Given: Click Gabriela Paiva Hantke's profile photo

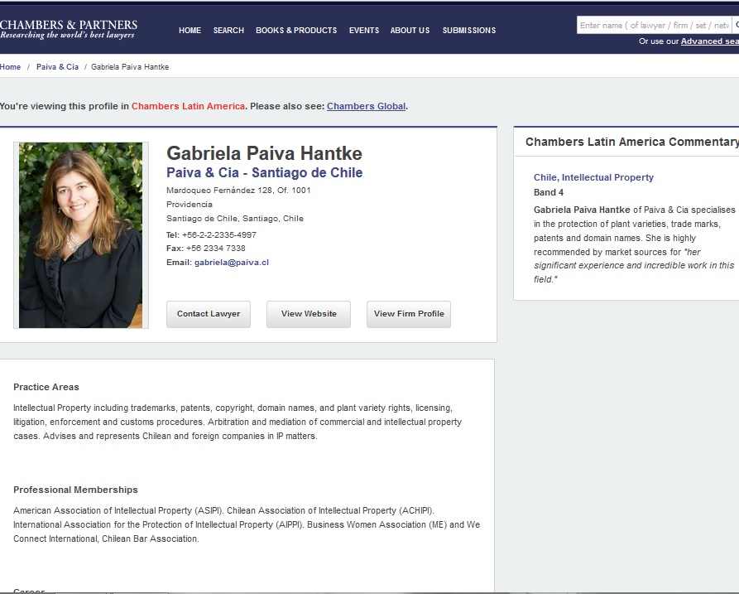Looking at the screenshot, I should tap(80, 235).
